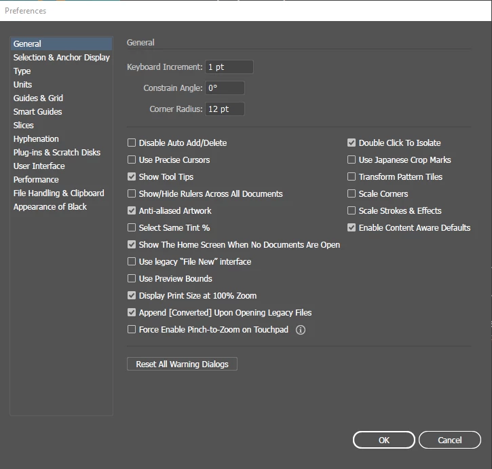Image resolution: width=492 pixels, height=469 pixels.
Task: Go to Guides & Grid preferences
Action: pos(62,98)
